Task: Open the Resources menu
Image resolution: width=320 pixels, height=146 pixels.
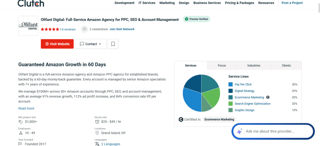Action: click(x=266, y=3)
